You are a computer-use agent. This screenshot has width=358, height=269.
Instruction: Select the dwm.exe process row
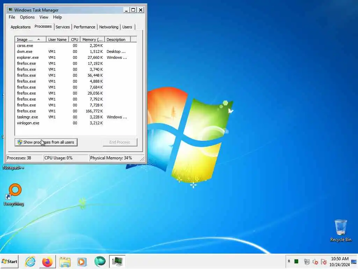tap(76, 51)
